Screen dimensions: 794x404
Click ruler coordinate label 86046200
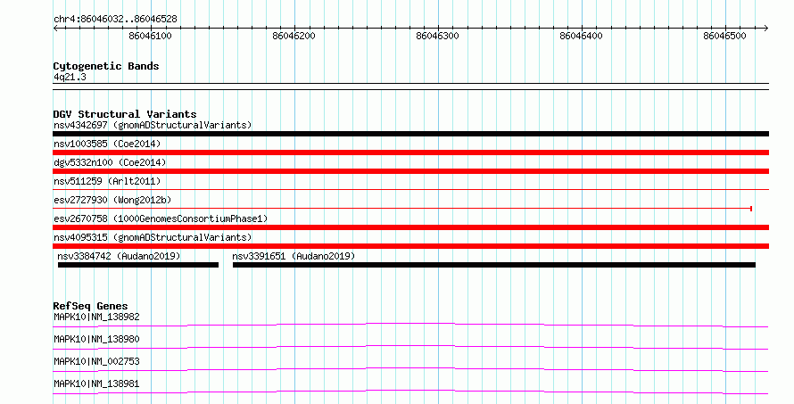[294, 36]
